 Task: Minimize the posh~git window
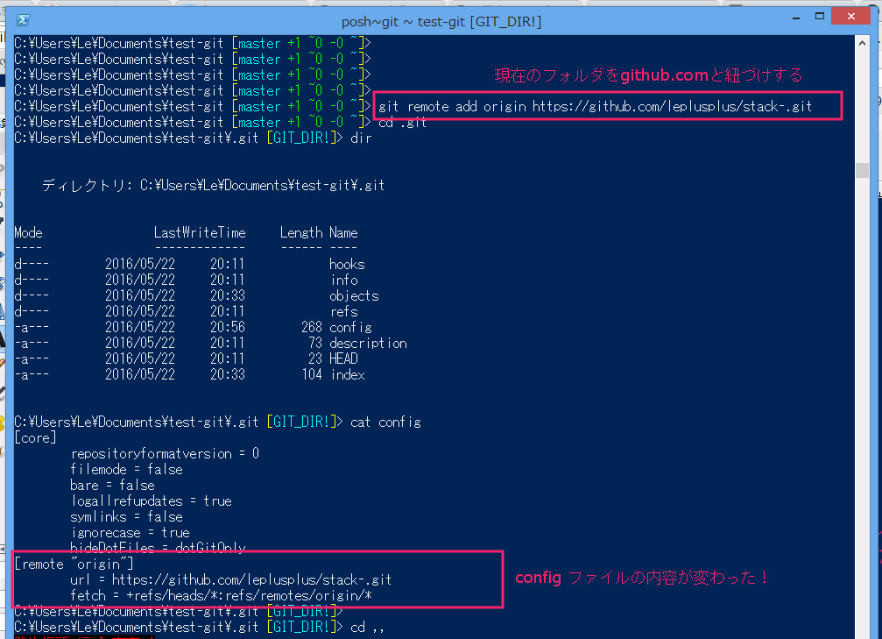click(x=796, y=18)
